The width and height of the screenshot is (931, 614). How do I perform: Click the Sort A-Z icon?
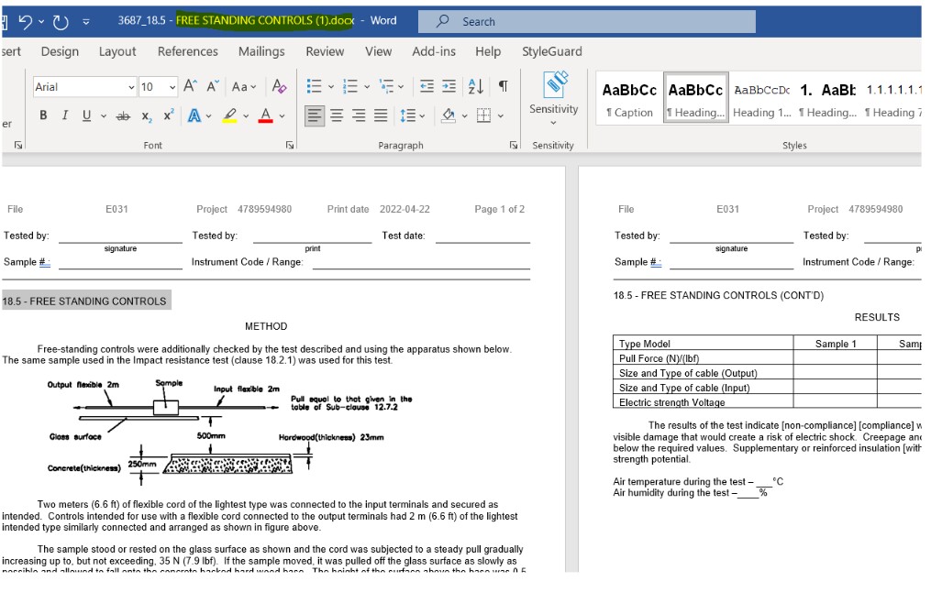click(x=475, y=87)
